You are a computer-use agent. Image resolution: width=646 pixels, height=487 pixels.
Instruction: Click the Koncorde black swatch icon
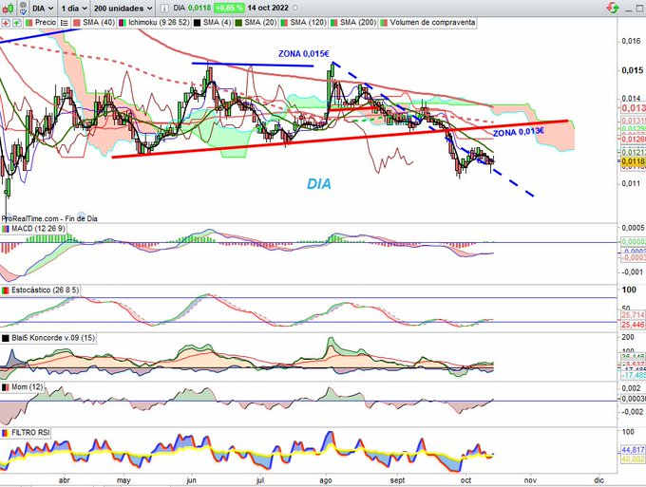click(6, 338)
